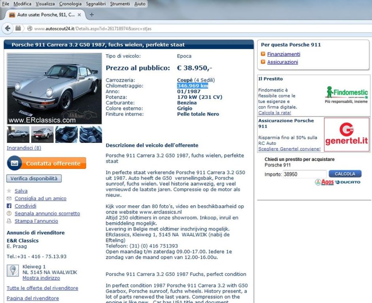
Task: Click the 170 kW (231 CV) value
Action: [200, 97]
